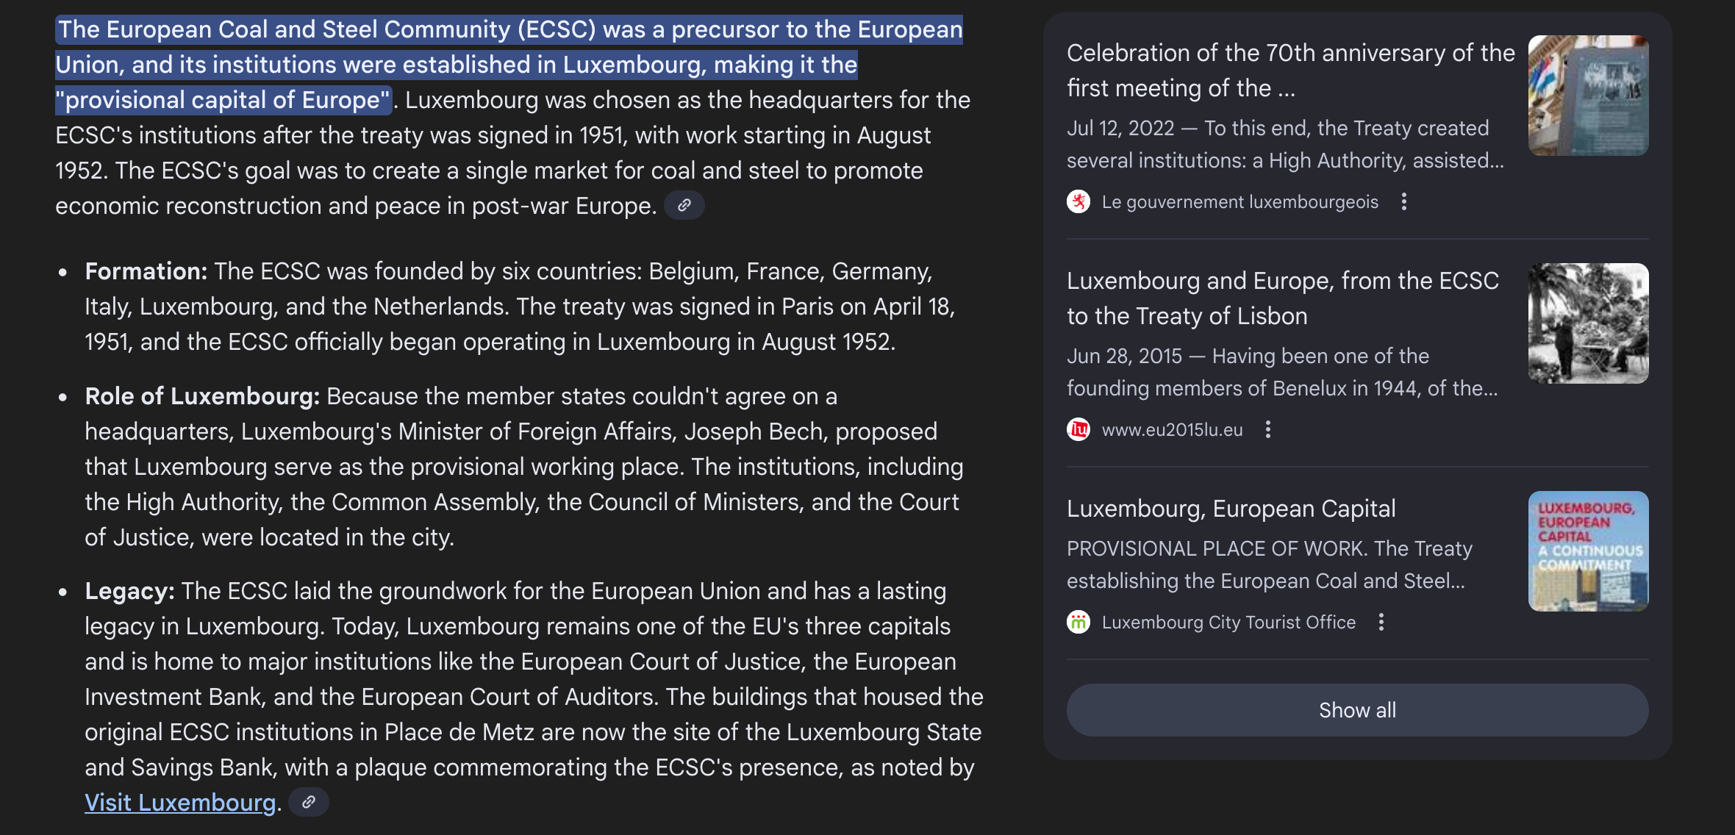Viewport: 1735px width, 835px height.
Task: Click the black-and-white photo thumbnail
Action: (x=1588, y=323)
